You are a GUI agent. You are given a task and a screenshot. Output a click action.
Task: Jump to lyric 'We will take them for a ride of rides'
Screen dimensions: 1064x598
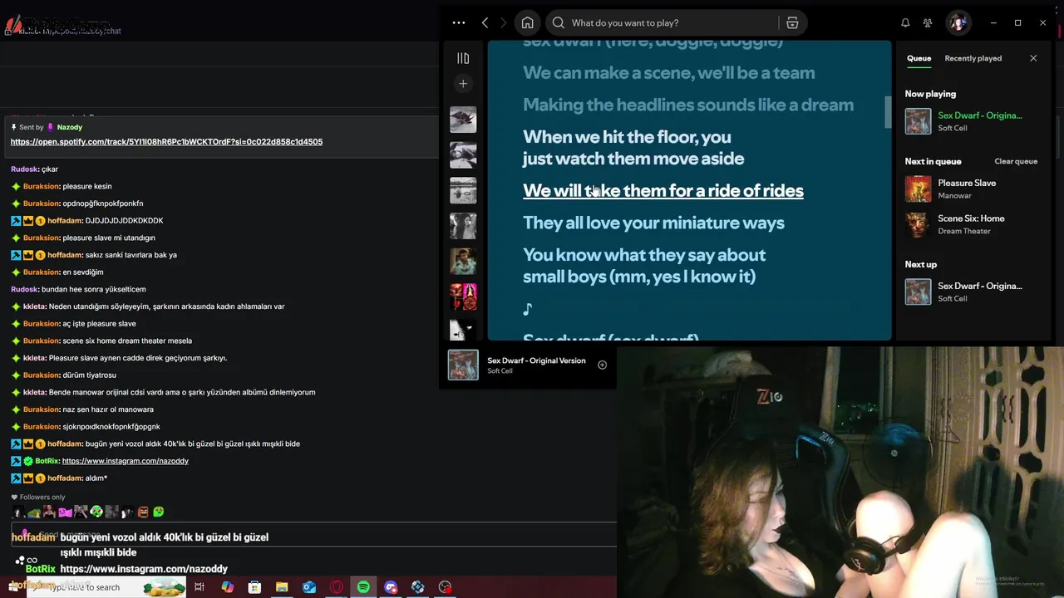pos(663,190)
